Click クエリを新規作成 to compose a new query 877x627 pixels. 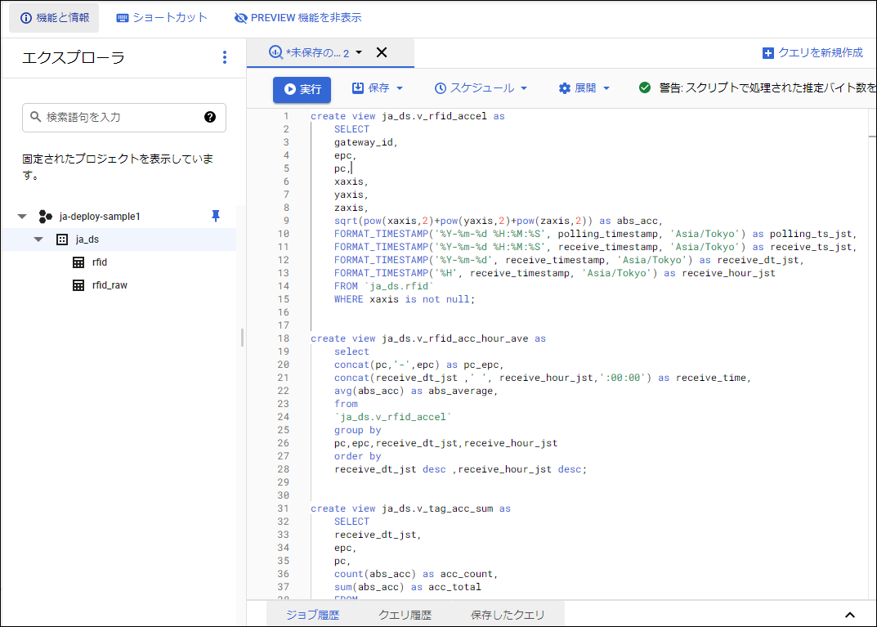click(812, 52)
